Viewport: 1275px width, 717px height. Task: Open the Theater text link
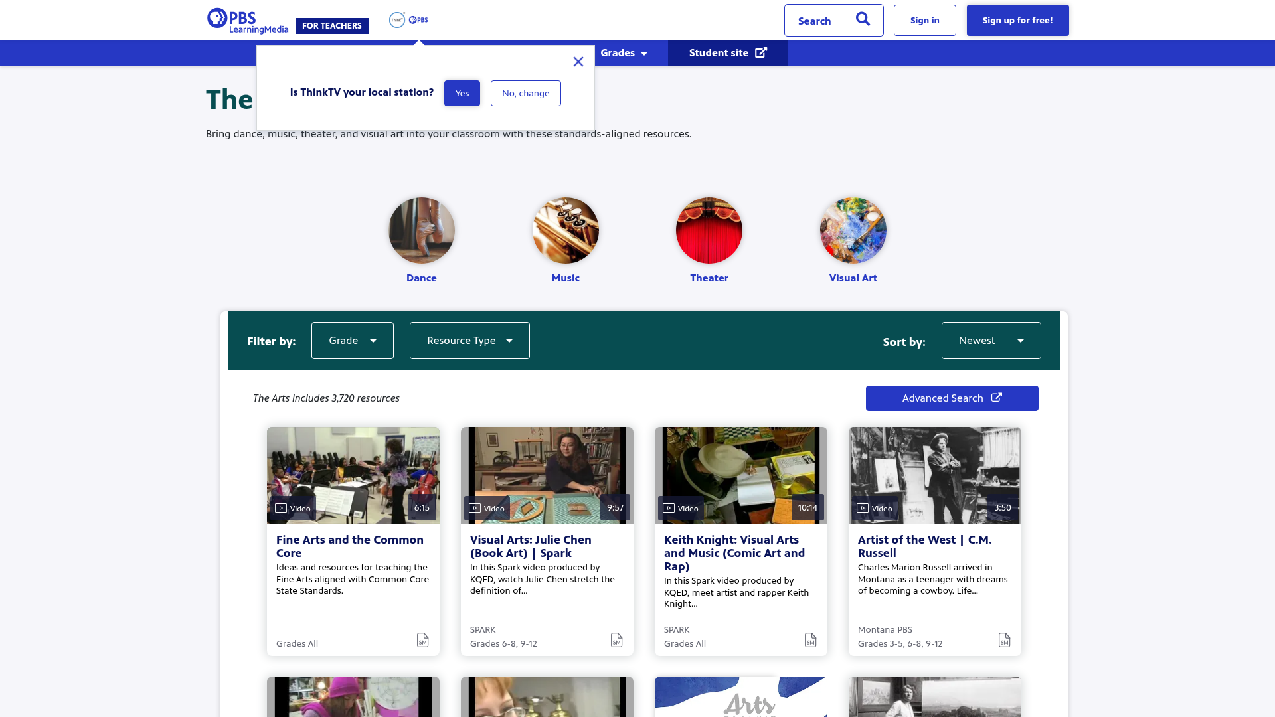coord(709,278)
